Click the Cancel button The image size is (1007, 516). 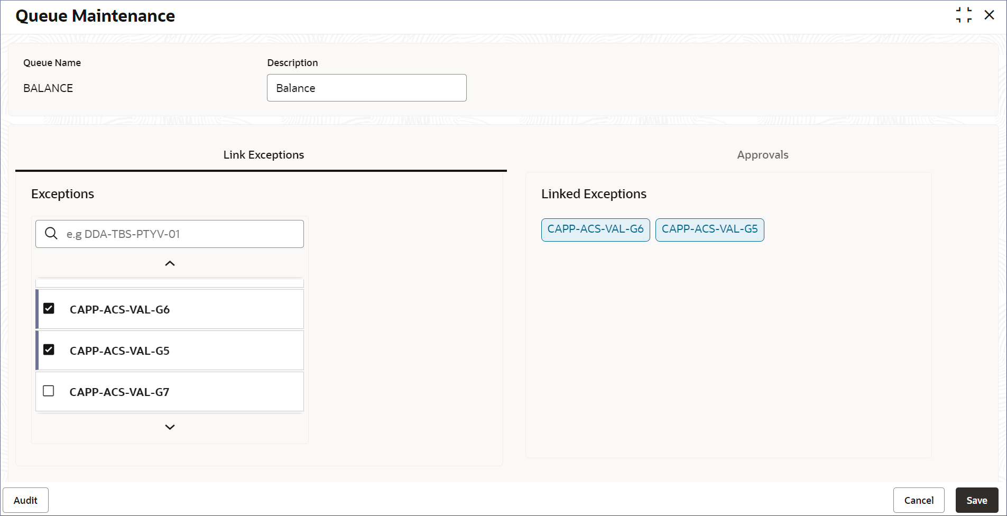pyautogui.click(x=918, y=500)
